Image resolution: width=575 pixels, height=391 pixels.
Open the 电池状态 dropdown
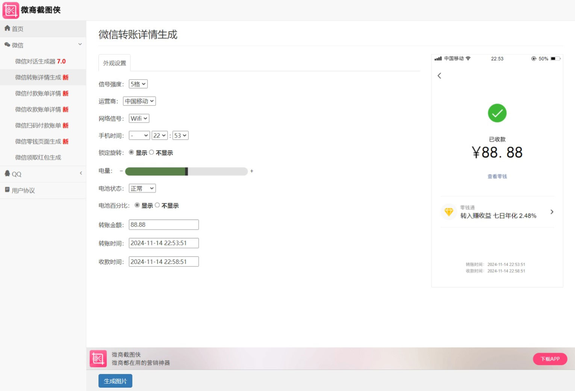click(142, 188)
